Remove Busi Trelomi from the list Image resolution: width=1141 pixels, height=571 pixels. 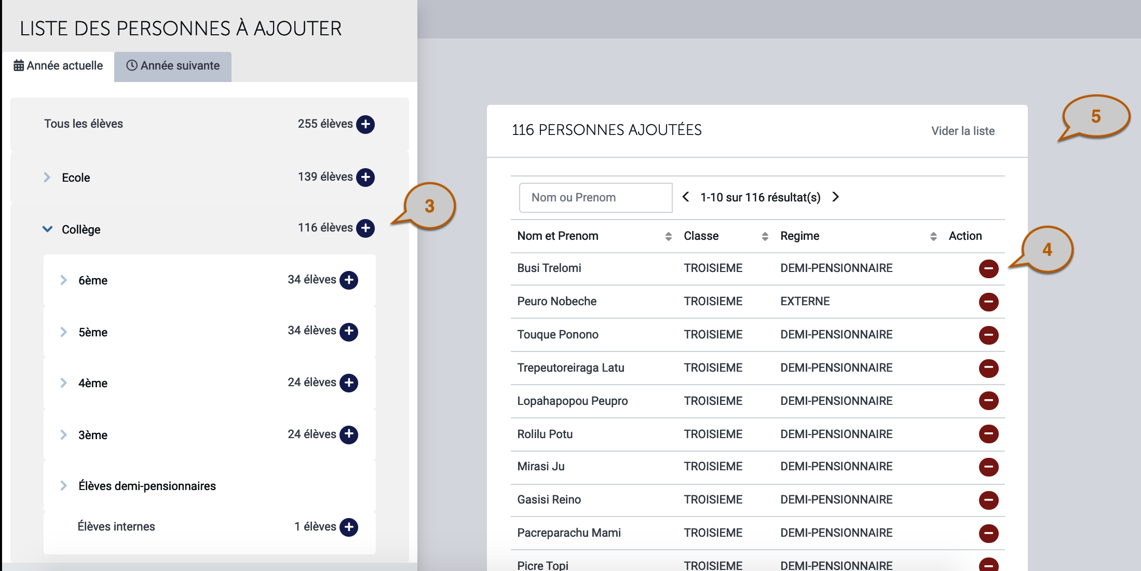988,268
